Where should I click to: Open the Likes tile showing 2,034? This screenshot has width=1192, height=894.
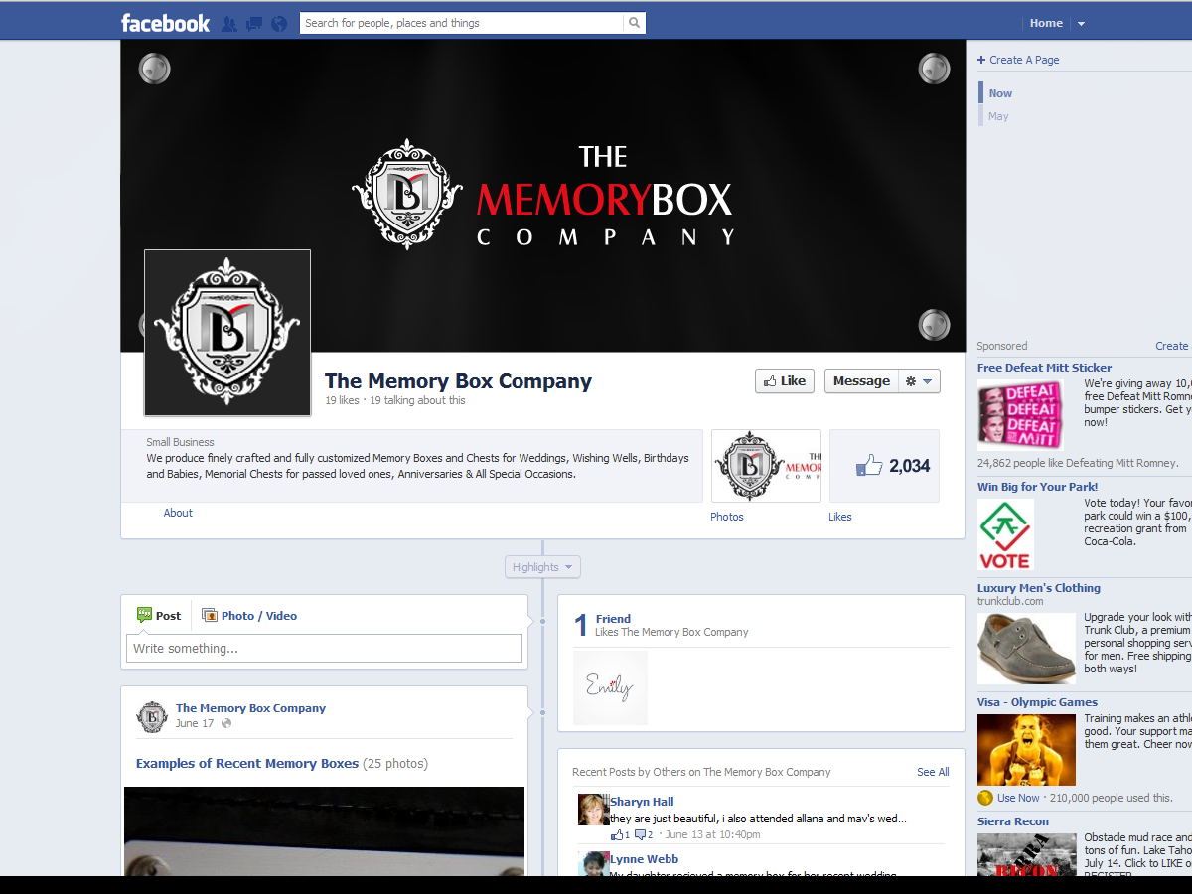pos(884,466)
